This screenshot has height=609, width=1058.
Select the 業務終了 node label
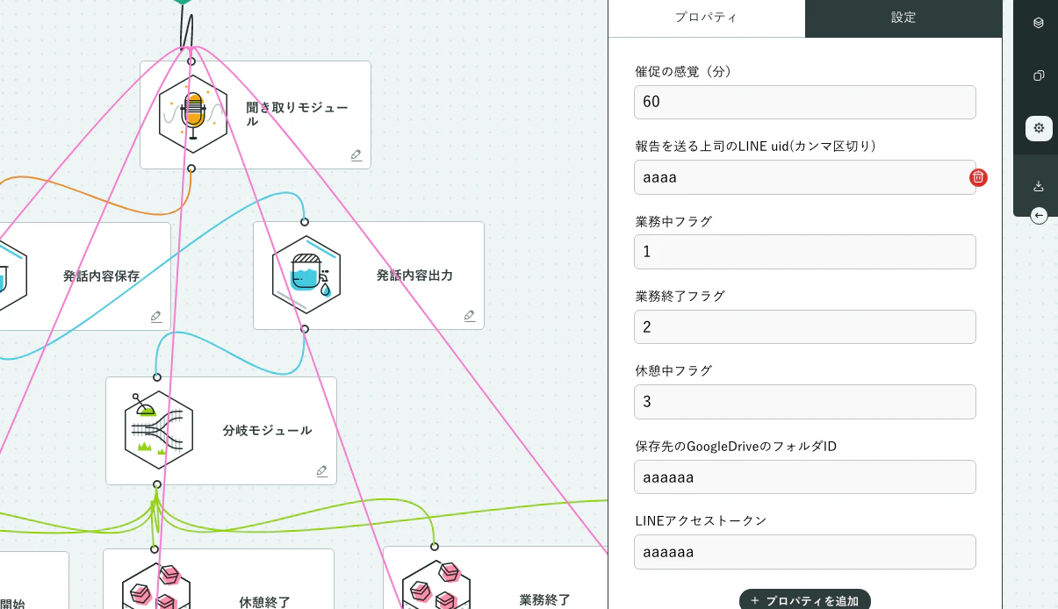click(544, 600)
